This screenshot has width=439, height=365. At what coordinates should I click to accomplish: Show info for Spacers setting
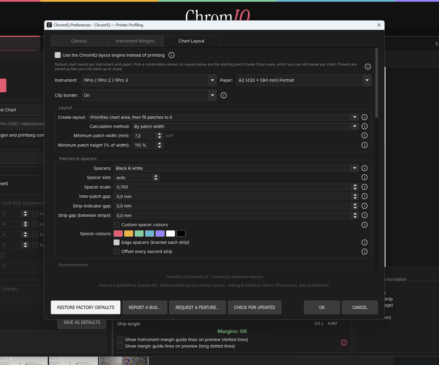[x=364, y=168]
